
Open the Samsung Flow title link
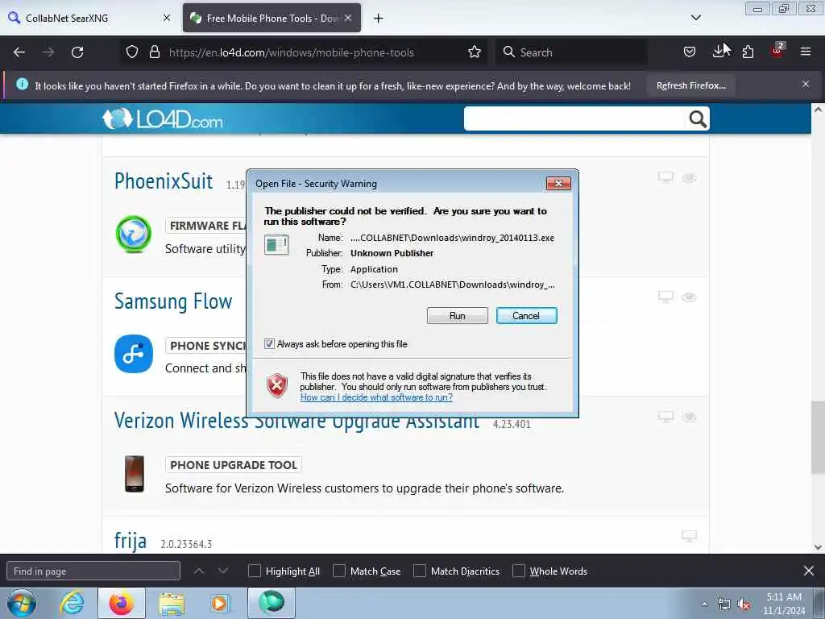tap(173, 301)
